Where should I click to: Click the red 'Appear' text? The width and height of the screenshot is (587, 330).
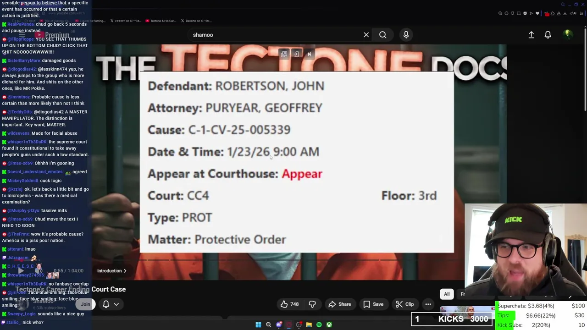click(x=302, y=174)
